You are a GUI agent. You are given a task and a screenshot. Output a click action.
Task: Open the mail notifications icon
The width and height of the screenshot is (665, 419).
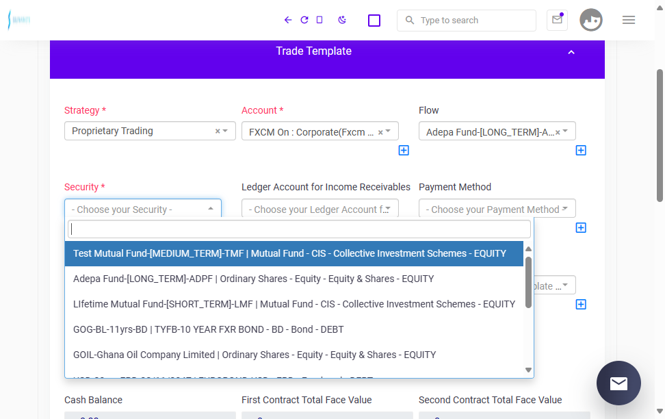point(557,20)
